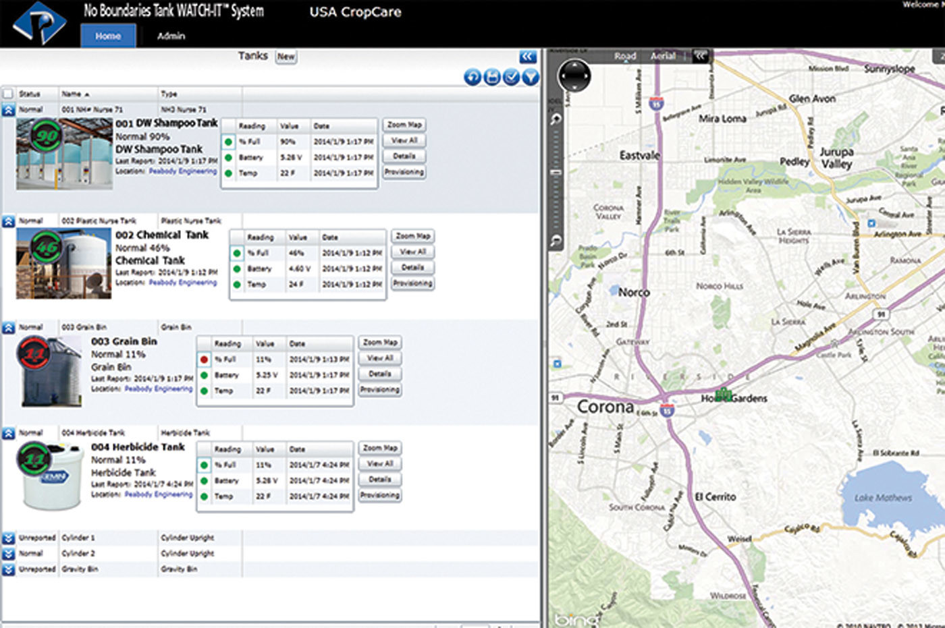Click the map zoom-out magnifier icon
The height and width of the screenshot is (628, 945).
coord(556,241)
